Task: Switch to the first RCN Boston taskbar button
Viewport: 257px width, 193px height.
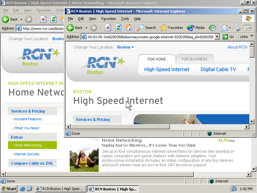Action: click(x=61, y=189)
